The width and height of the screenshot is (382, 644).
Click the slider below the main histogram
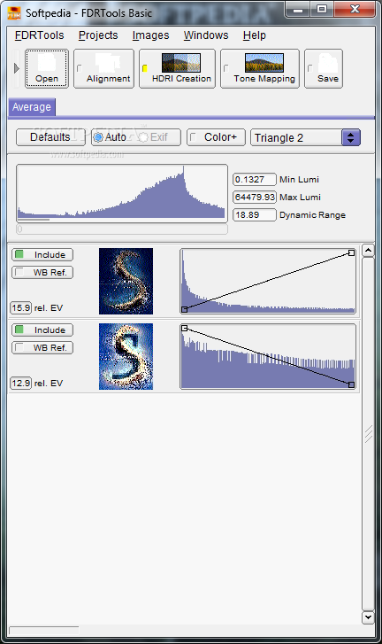[122, 229]
